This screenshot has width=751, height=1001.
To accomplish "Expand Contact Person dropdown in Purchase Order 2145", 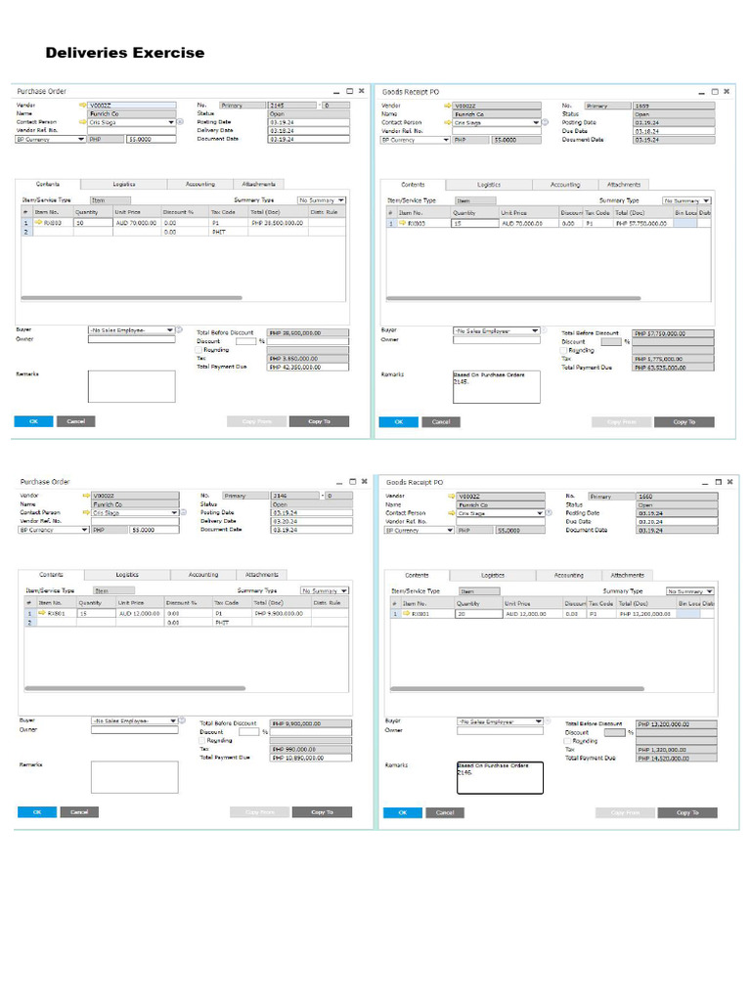I will tap(171, 122).
